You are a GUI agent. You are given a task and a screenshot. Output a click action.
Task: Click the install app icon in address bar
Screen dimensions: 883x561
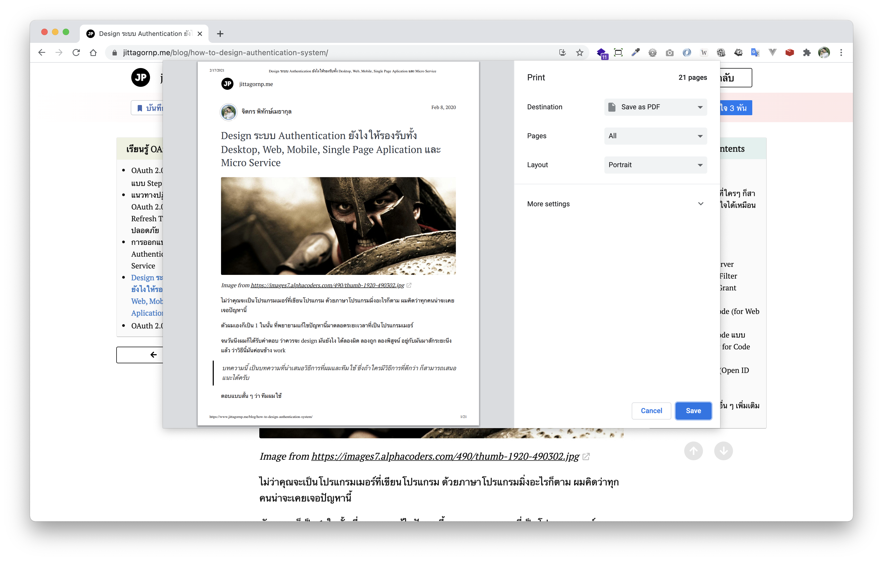click(x=562, y=53)
